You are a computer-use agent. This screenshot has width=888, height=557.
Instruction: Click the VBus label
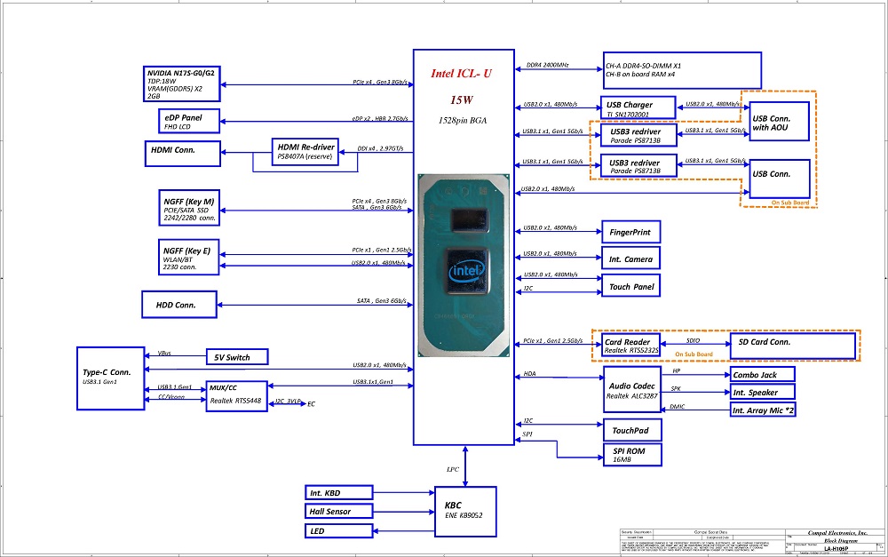[x=164, y=353]
